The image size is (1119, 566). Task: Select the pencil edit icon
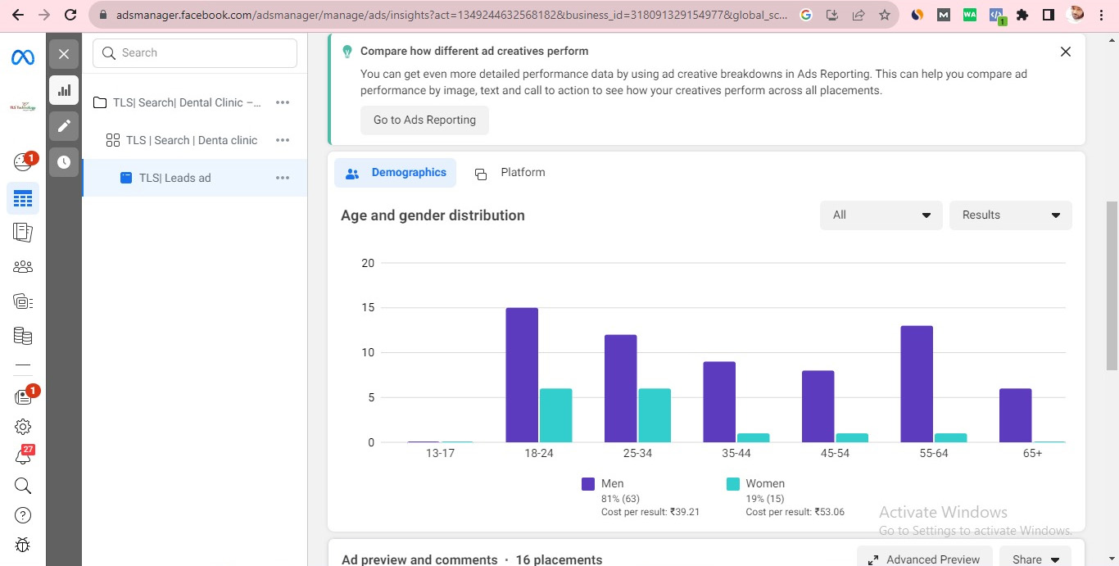64,126
